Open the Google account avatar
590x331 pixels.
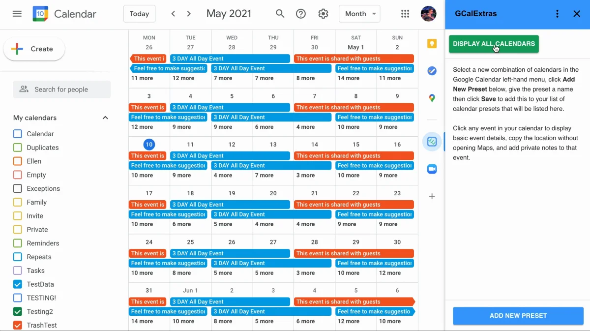429,14
